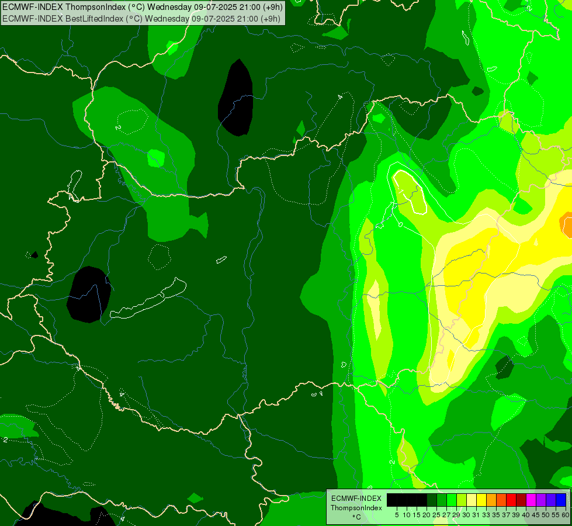
Task: Click the legend tick value 27
Action: pos(447,515)
